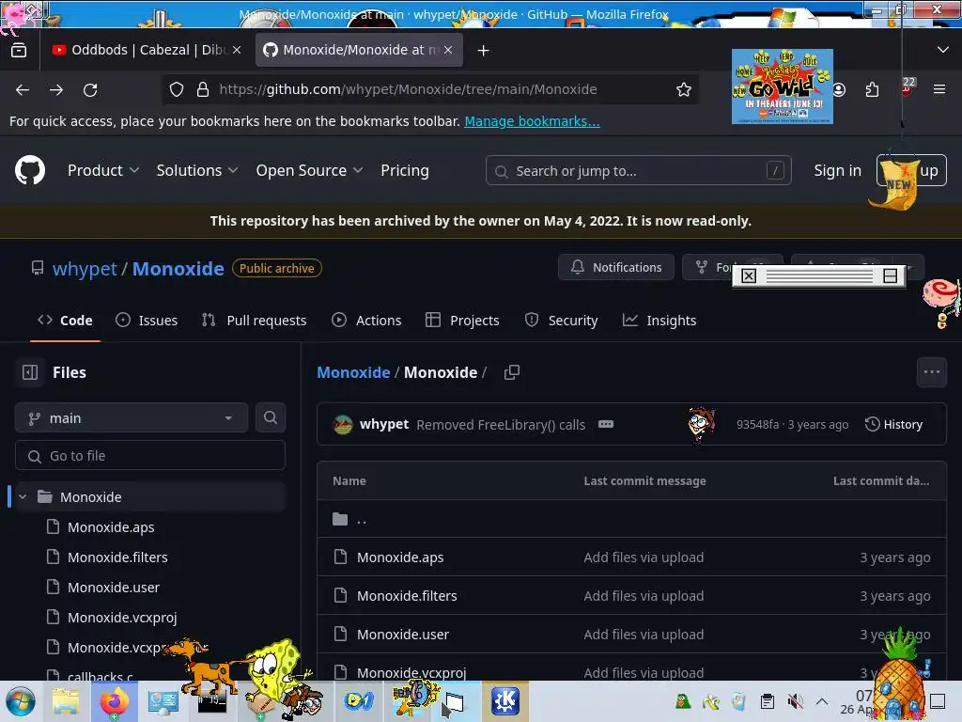The height and width of the screenshot is (722, 962).
Task: Collapse the Monoxide folder tree node
Action: (x=23, y=496)
